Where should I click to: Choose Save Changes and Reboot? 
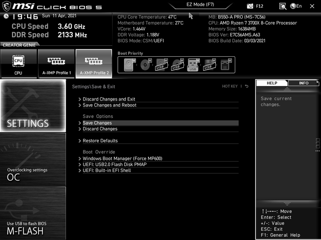pos(160,105)
